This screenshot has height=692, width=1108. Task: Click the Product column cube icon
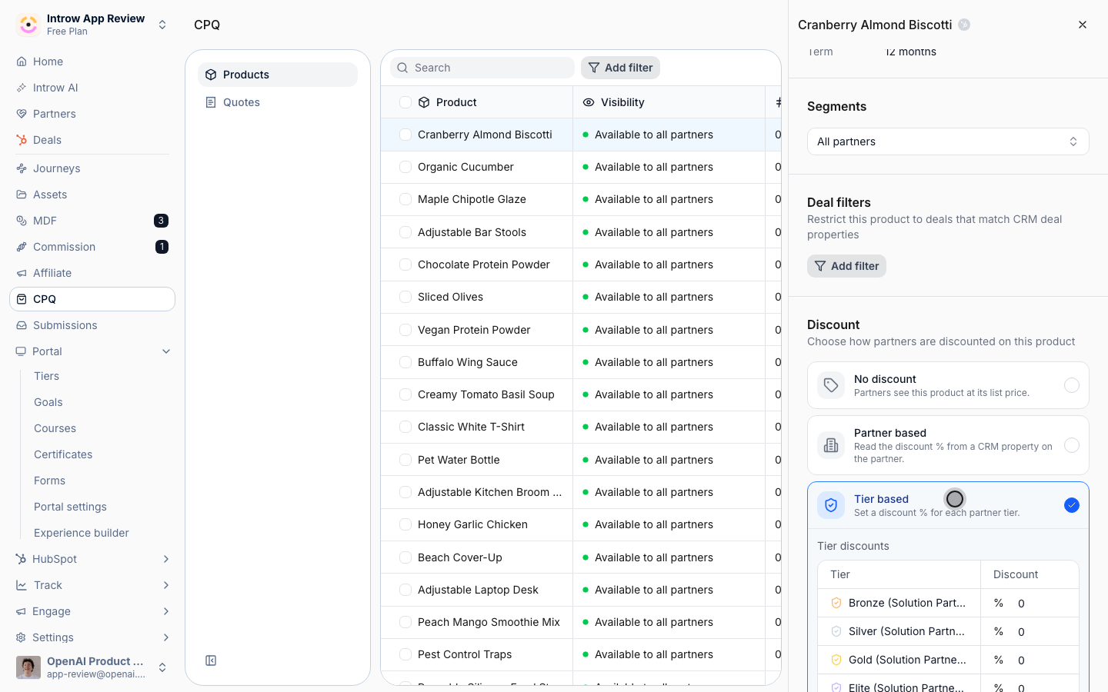pyautogui.click(x=424, y=102)
